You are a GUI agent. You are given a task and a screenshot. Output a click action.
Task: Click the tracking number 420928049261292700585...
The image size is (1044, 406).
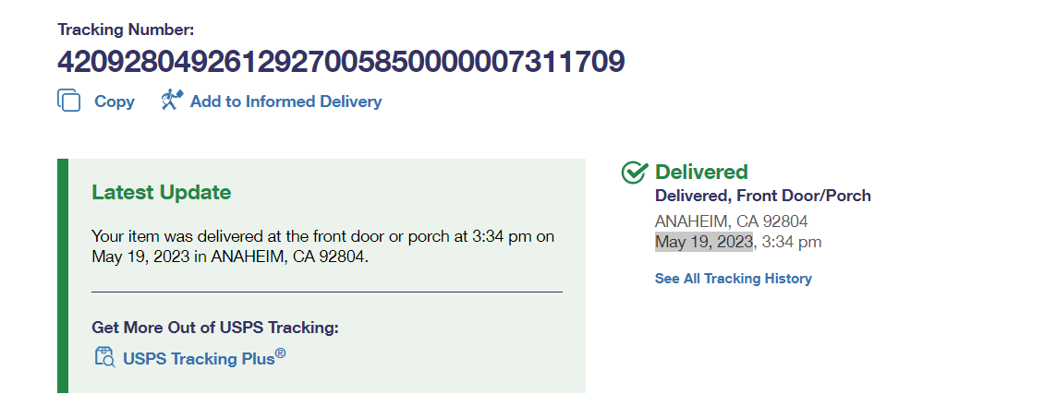[x=341, y=62]
